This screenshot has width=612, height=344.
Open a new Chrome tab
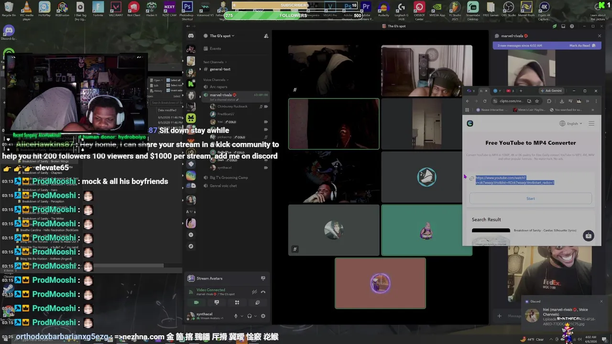pyautogui.click(x=521, y=91)
